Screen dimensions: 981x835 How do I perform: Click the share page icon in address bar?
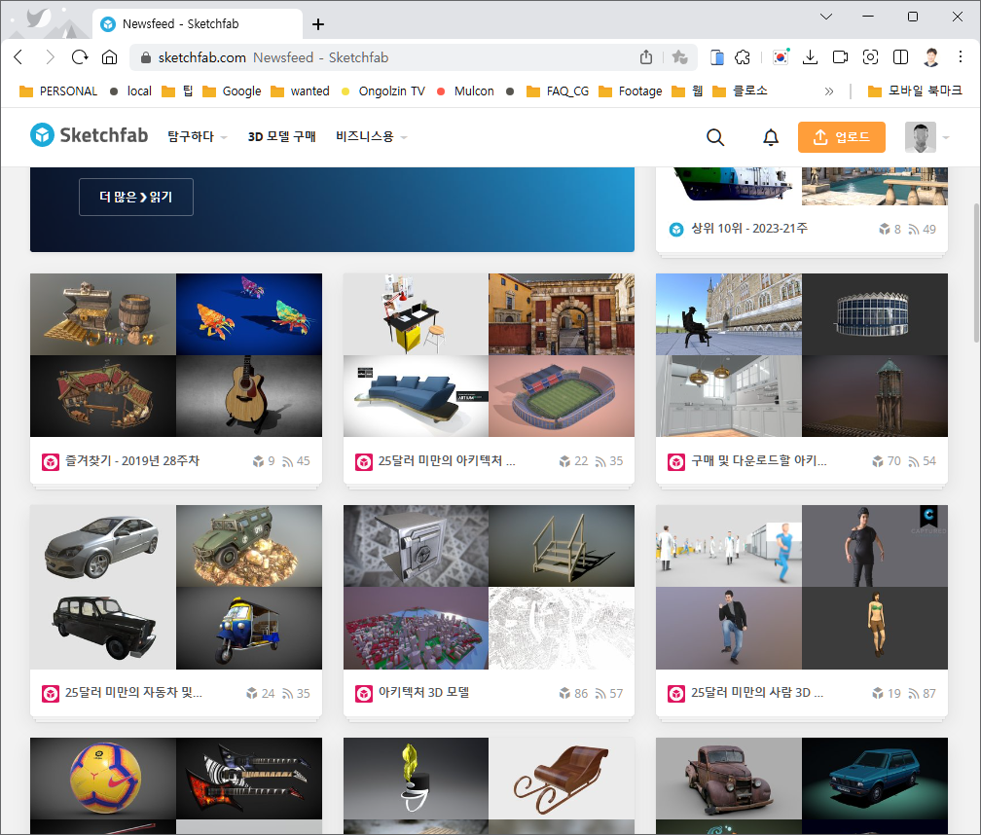tap(646, 57)
